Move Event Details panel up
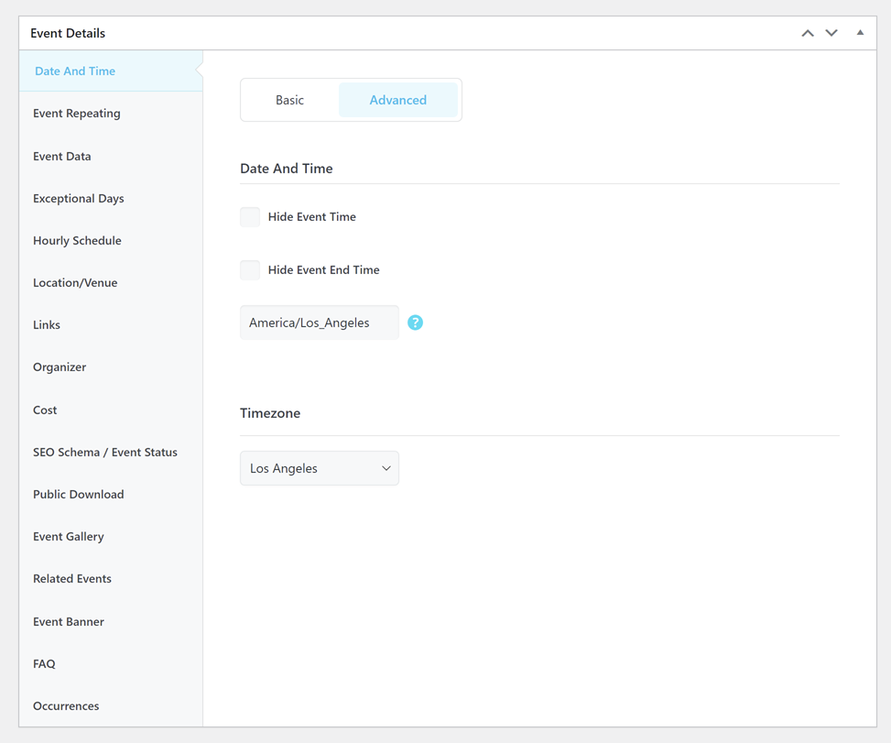The height and width of the screenshot is (743, 891). (x=807, y=33)
